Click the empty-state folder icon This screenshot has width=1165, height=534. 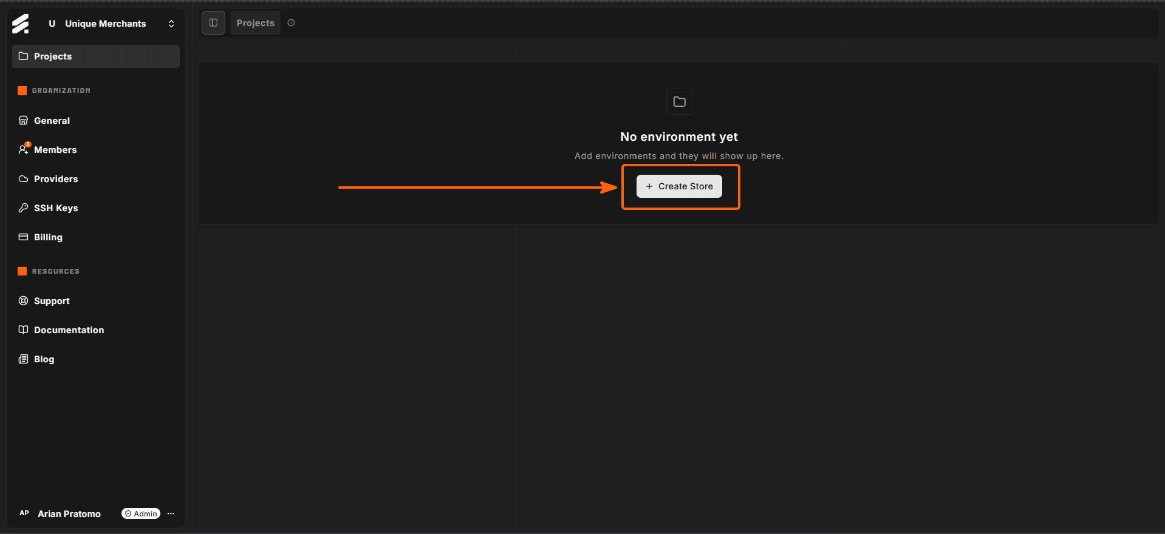tap(679, 102)
